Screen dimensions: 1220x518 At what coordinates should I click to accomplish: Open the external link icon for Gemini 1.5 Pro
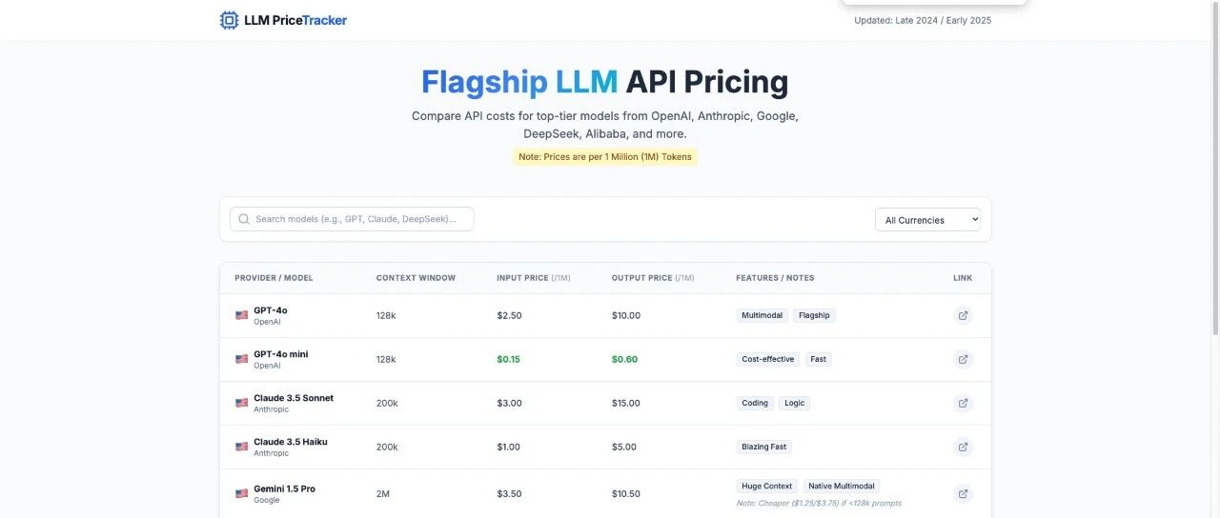point(963,493)
